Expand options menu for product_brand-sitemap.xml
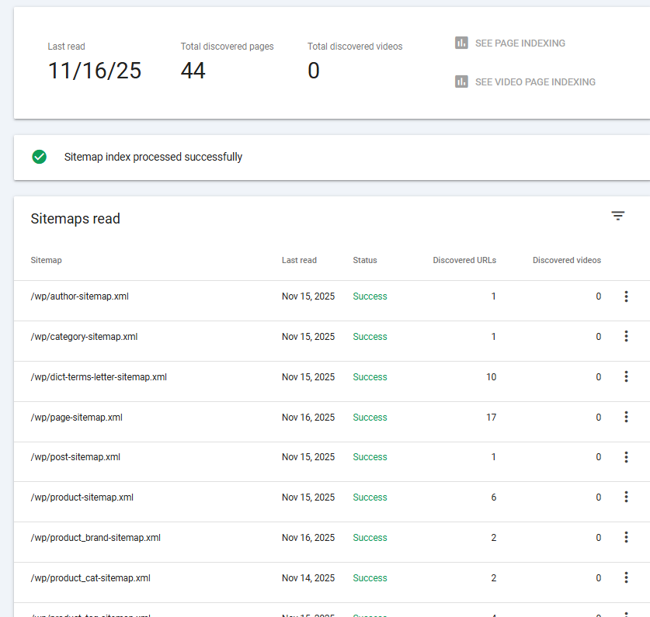This screenshot has height=617, width=650. 626,538
